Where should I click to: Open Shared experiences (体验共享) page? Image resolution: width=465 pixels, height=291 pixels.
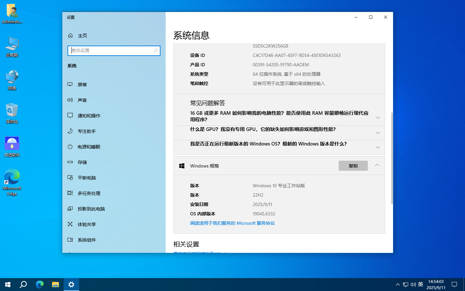(x=87, y=224)
